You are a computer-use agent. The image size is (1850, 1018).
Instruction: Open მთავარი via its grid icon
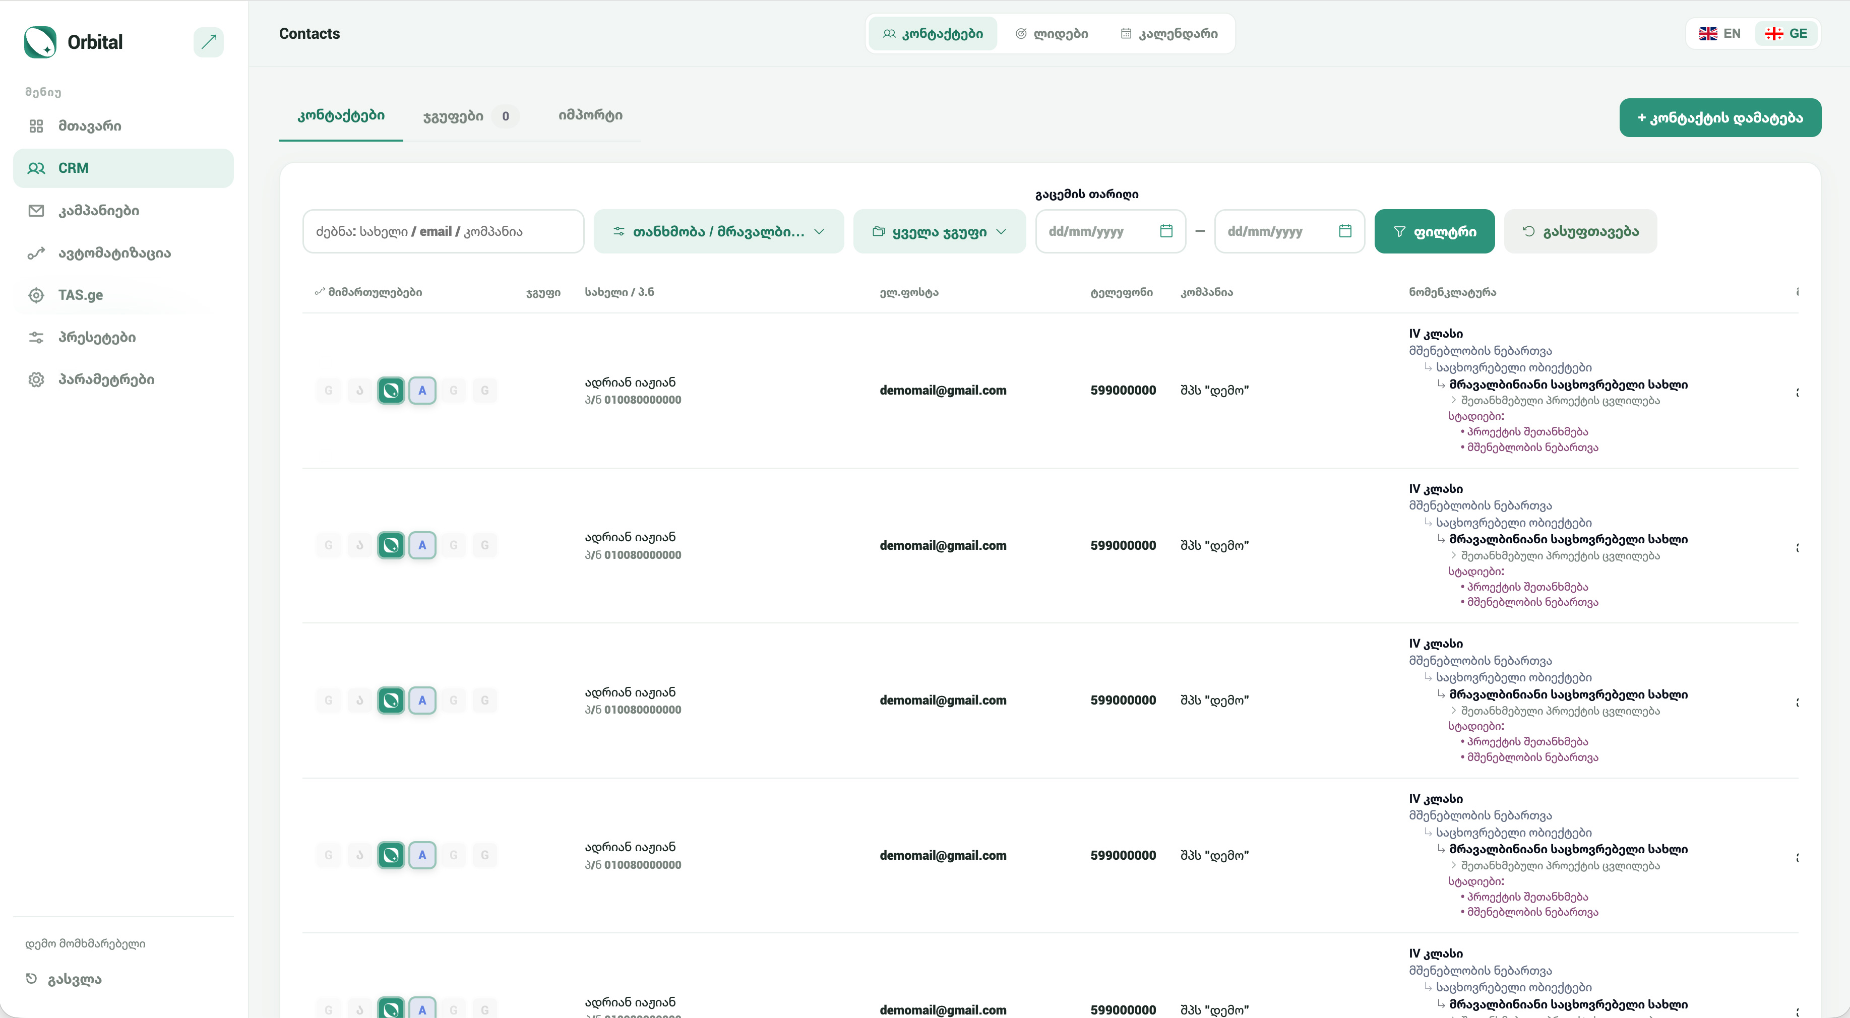(x=36, y=126)
